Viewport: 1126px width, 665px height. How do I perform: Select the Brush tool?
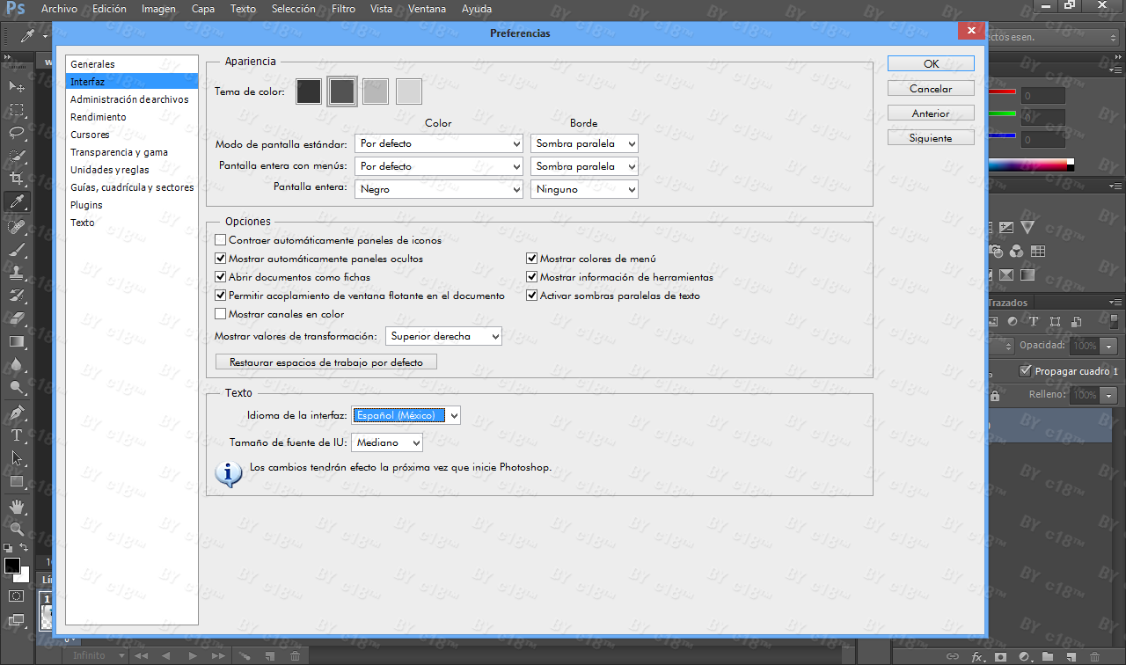(x=17, y=249)
